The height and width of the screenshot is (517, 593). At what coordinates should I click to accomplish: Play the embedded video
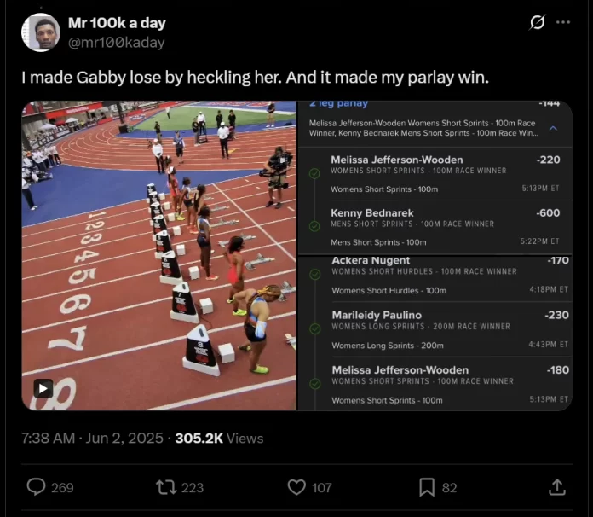[43, 388]
